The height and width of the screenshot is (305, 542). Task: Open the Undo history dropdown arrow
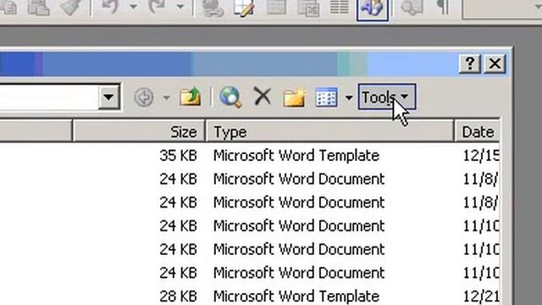tap(133, 6)
